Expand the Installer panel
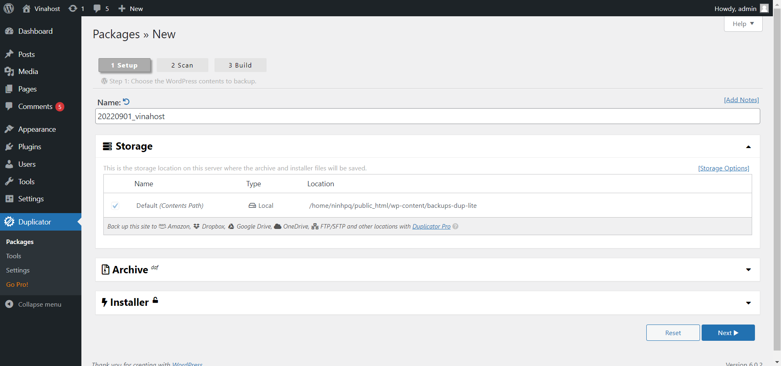The height and width of the screenshot is (366, 781). point(748,303)
